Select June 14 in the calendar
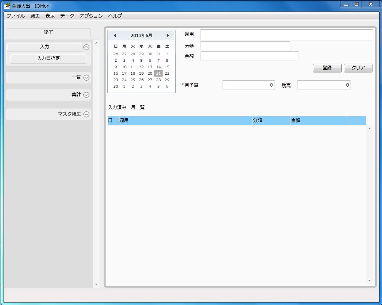Viewport: 382px width, 305px height. click(x=158, y=67)
